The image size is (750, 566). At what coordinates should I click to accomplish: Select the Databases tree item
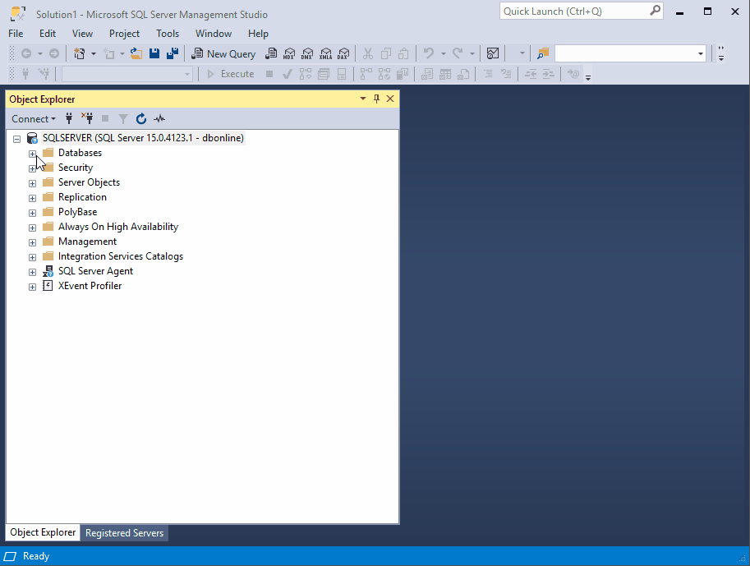(x=80, y=153)
